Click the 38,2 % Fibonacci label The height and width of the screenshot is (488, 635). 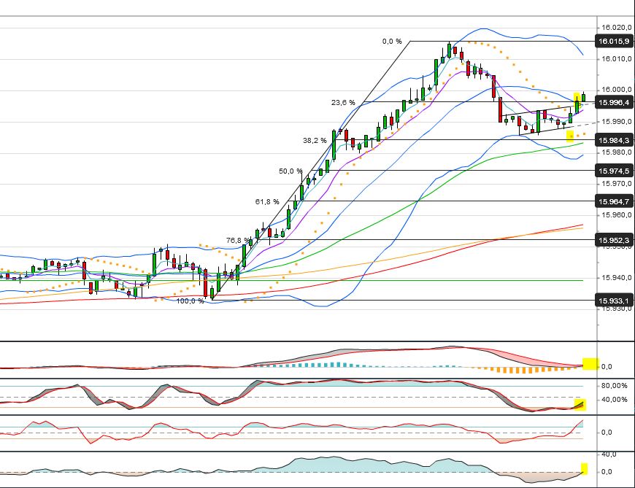315,140
